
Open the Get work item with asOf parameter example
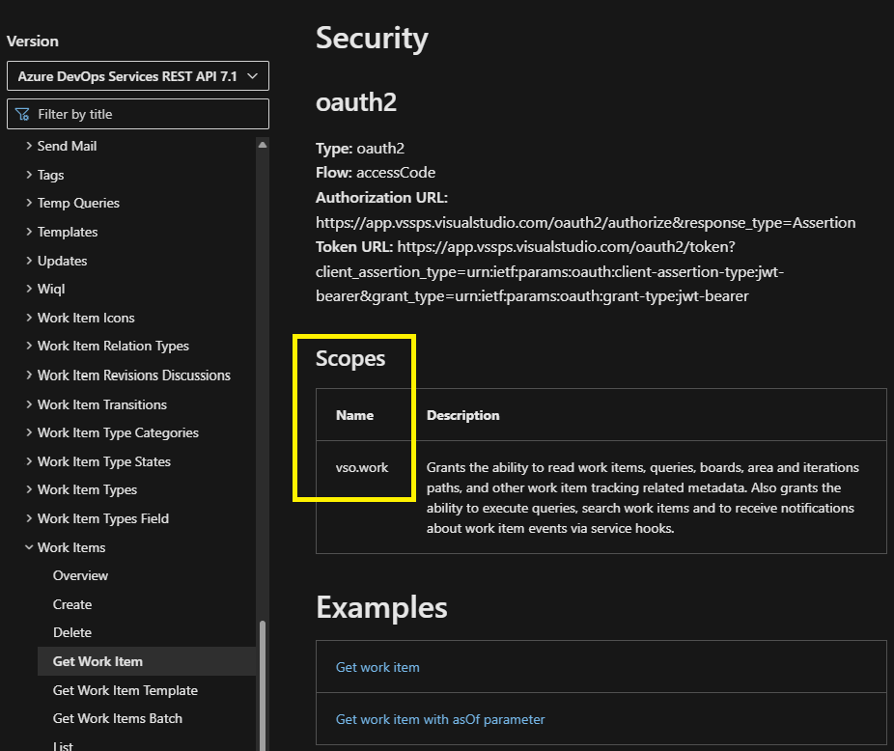tap(440, 719)
